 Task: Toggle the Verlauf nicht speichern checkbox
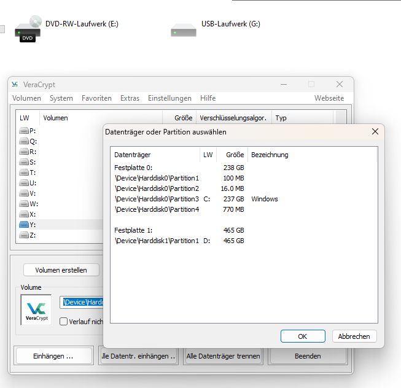click(63, 321)
